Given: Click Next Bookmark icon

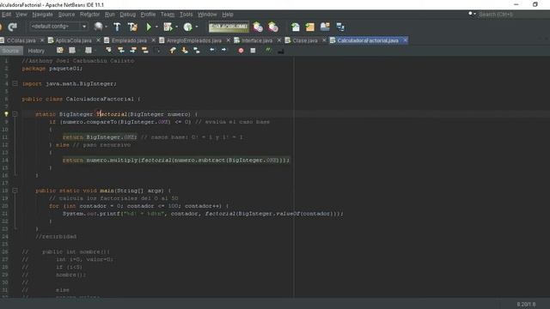Looking at the screenshot, I should [x=185, y=51].
